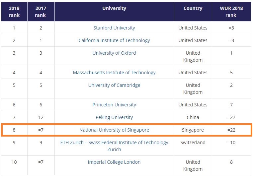Click the =22 WUR rank cell
253x177 pixels.
(x=231, y=130)
